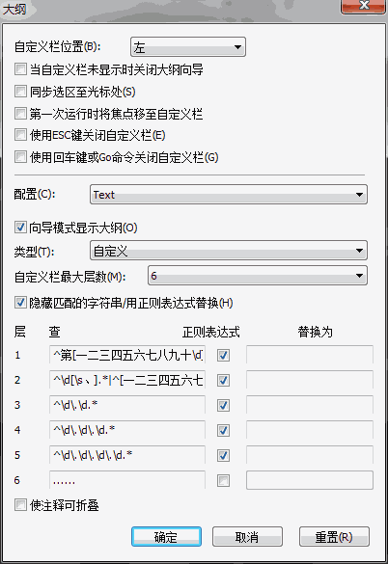The height and width of the screenshot is (564, 388).
Task: Check 使用回车键或Go命令关闭自定义栏 option
Action: (x=20, y=157)
